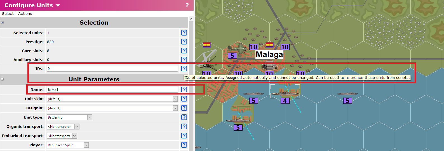
Task: Collapse the Selection section
Action: click(x=2, y=22)
